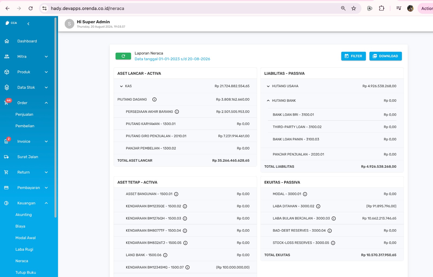Open the Dashboard menu item
Image resolution: width=433 pixels, height=277 pixels.
coord(27,41)
